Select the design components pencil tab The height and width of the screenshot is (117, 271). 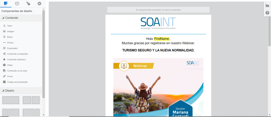point(6,4)
